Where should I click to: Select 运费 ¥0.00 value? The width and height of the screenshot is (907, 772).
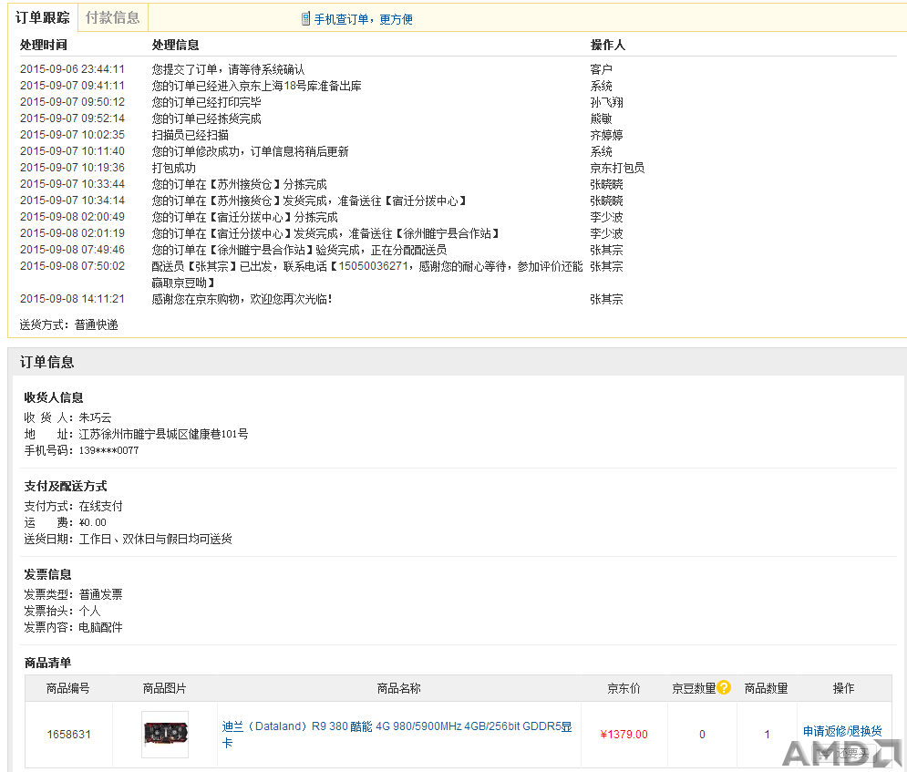pyautogui.click(x=93, y=523)
